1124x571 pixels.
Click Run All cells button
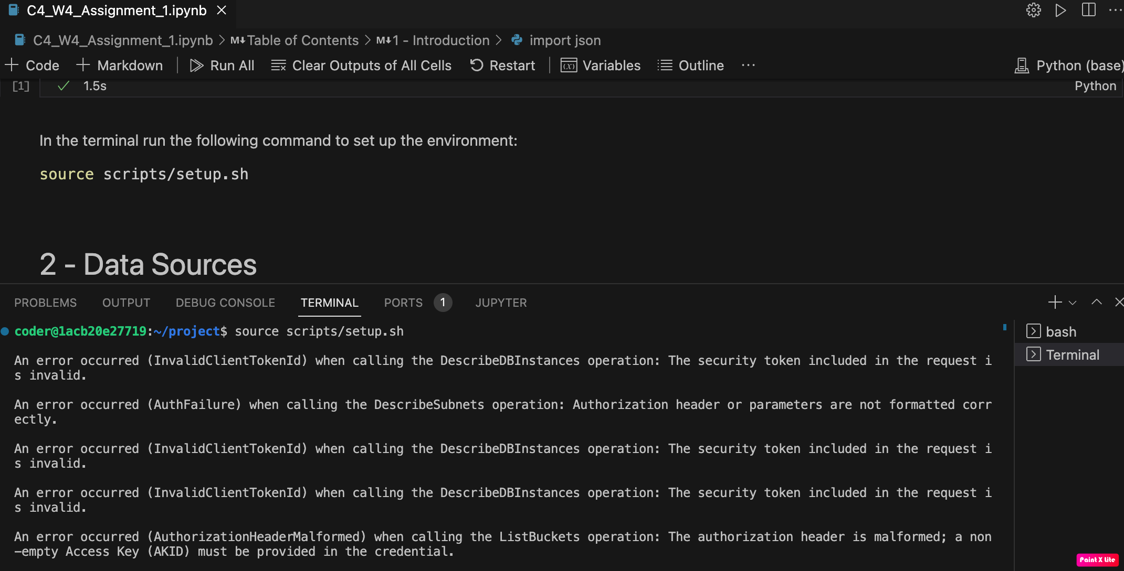[x=222, y=66]
